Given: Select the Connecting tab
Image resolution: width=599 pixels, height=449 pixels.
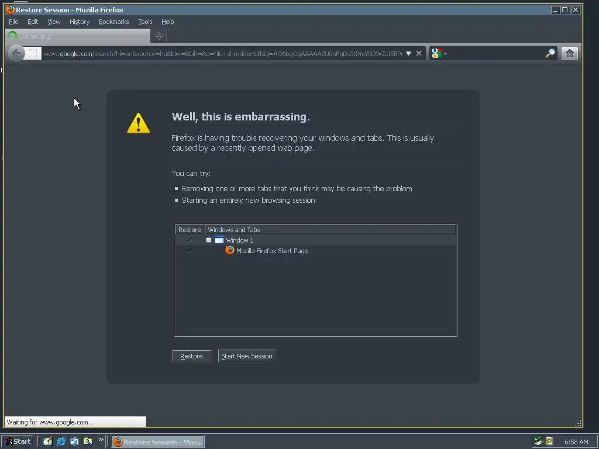Looking at the screenshot, I should (78, 36).
